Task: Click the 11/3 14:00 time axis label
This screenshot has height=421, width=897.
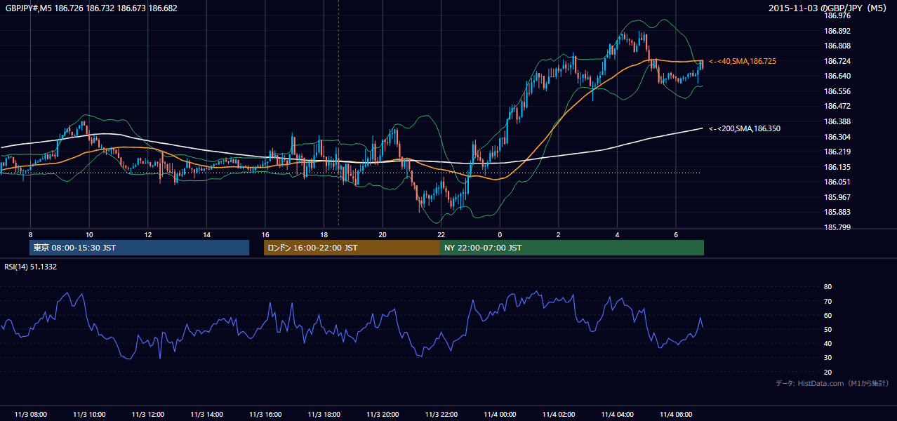Action: 206,415
